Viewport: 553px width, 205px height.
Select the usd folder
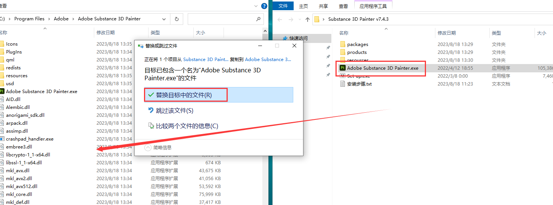coord(10,84)
